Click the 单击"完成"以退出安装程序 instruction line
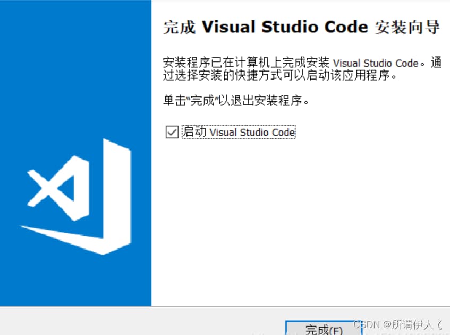Screen dimensions: 450x335 tap(235, 100)
